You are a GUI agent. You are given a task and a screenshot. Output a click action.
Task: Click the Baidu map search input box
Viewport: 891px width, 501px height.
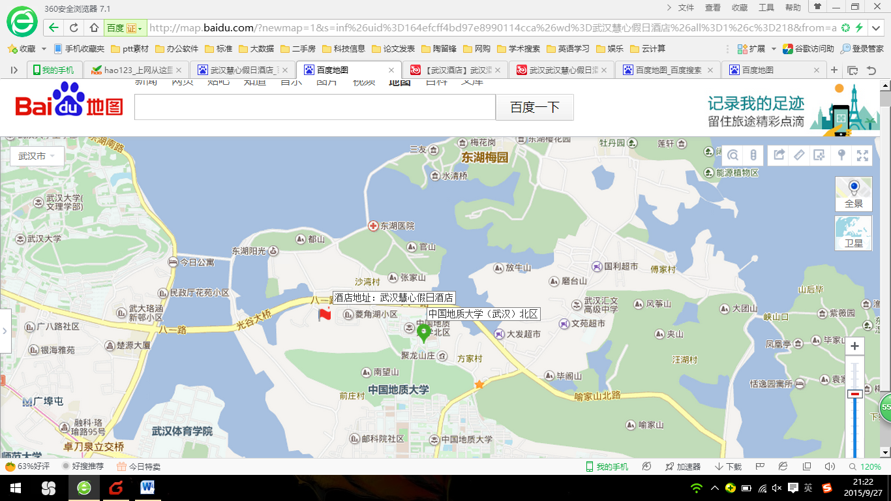(314, 108)
